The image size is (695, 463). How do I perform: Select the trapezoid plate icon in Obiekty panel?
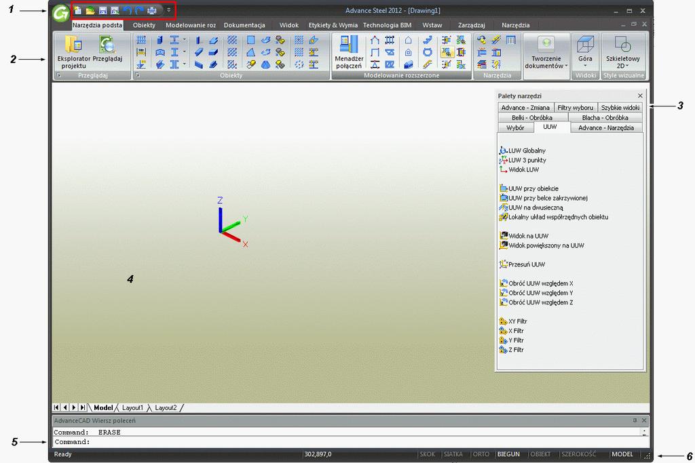[251, 52]
